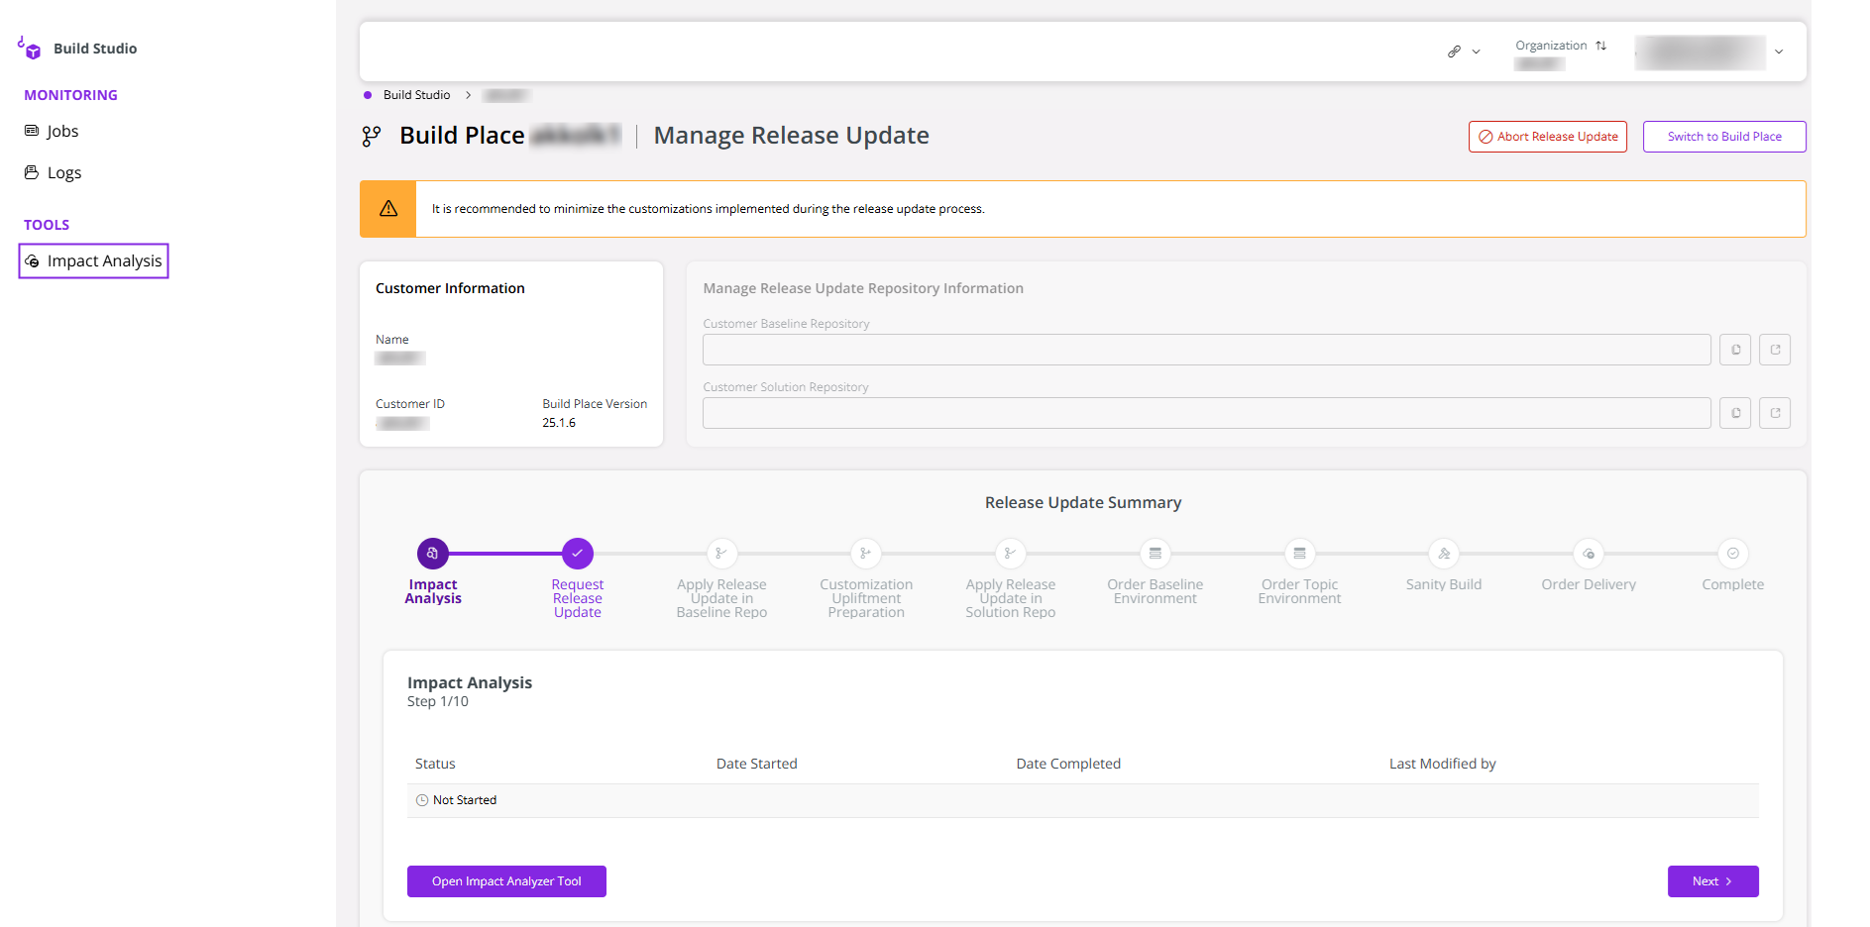This screenshot has height=927, width=1870.
Task: Click the warning triangle icon on the banner
Action: pyautogui.click(x=387, y=208)
